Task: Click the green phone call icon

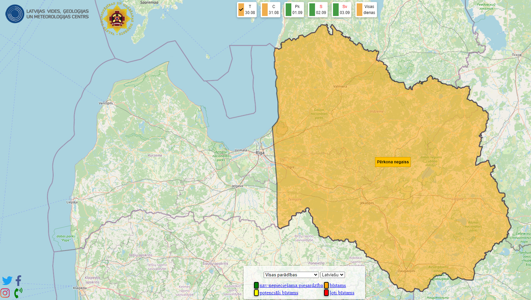Action: pos(18,293)
